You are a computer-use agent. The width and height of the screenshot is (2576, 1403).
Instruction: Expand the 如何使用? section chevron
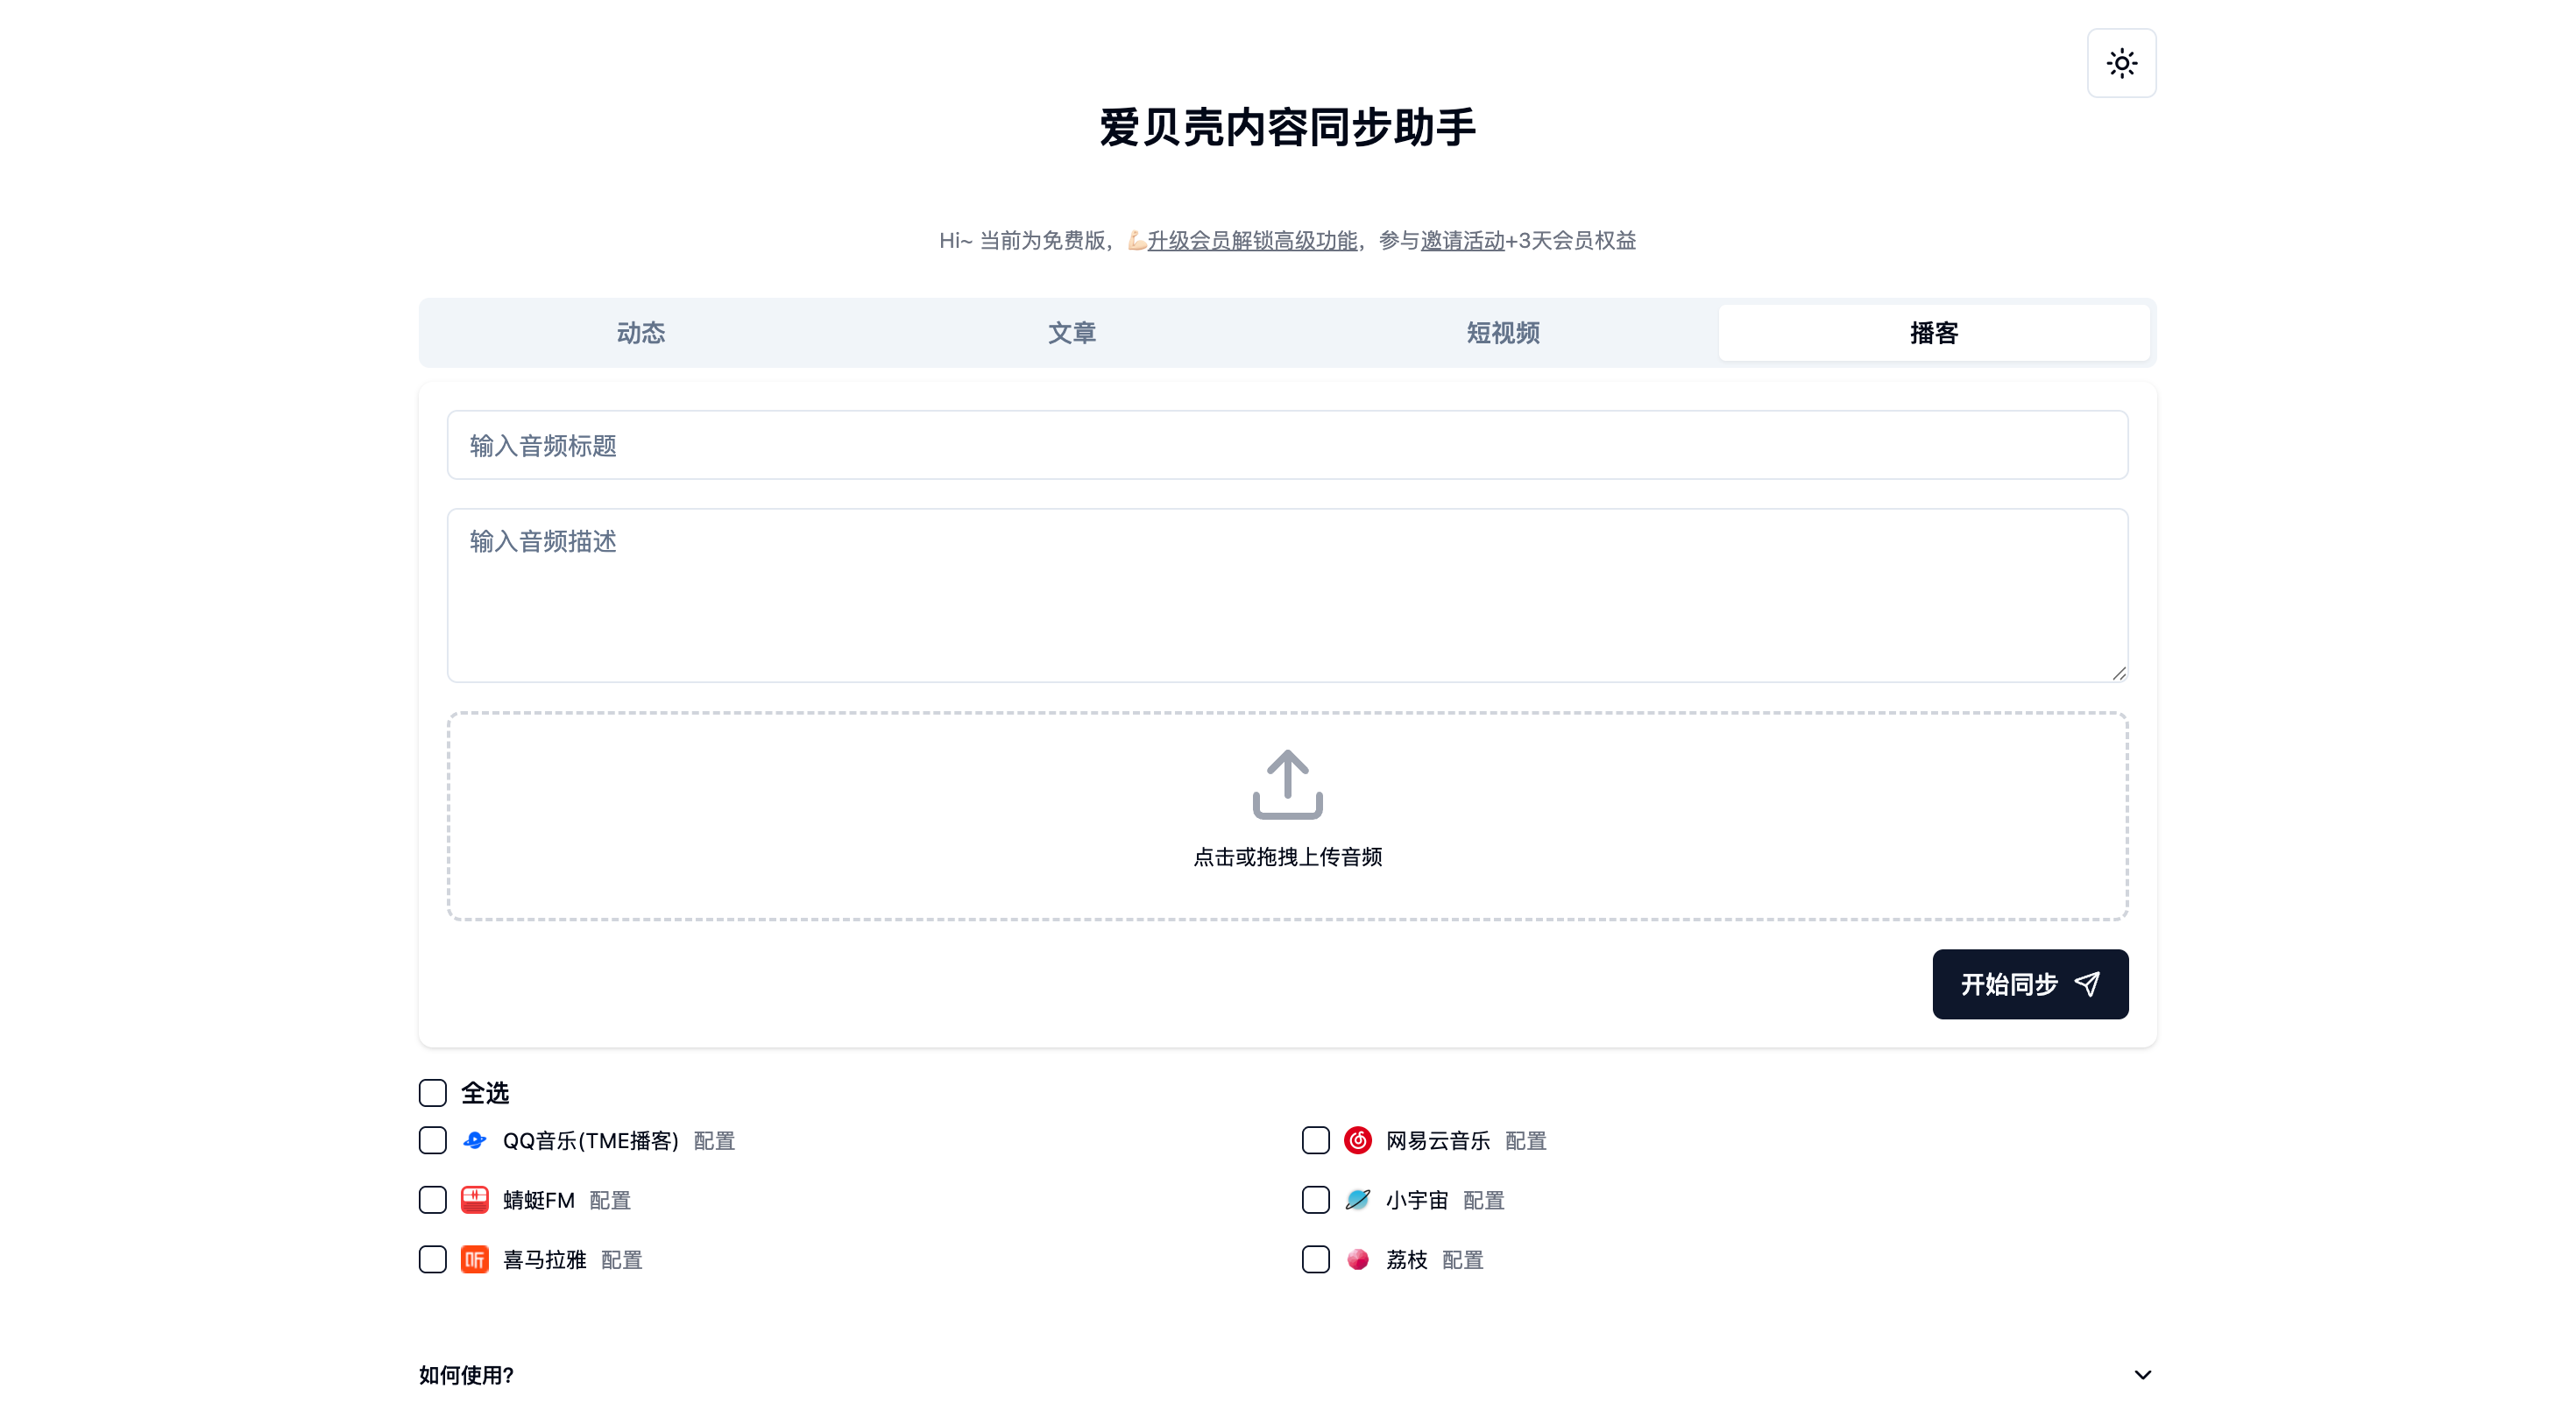click(x=2142, y=1374)
